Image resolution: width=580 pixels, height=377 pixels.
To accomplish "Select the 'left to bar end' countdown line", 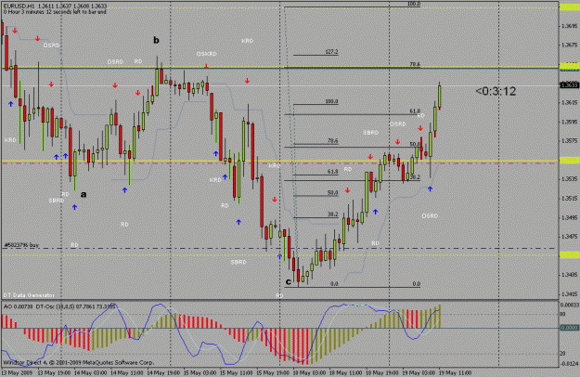I will pyautogui.click(x=55, y=12).
